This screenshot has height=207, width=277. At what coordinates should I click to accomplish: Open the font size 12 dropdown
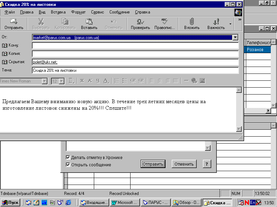click(x=62, y=81)
